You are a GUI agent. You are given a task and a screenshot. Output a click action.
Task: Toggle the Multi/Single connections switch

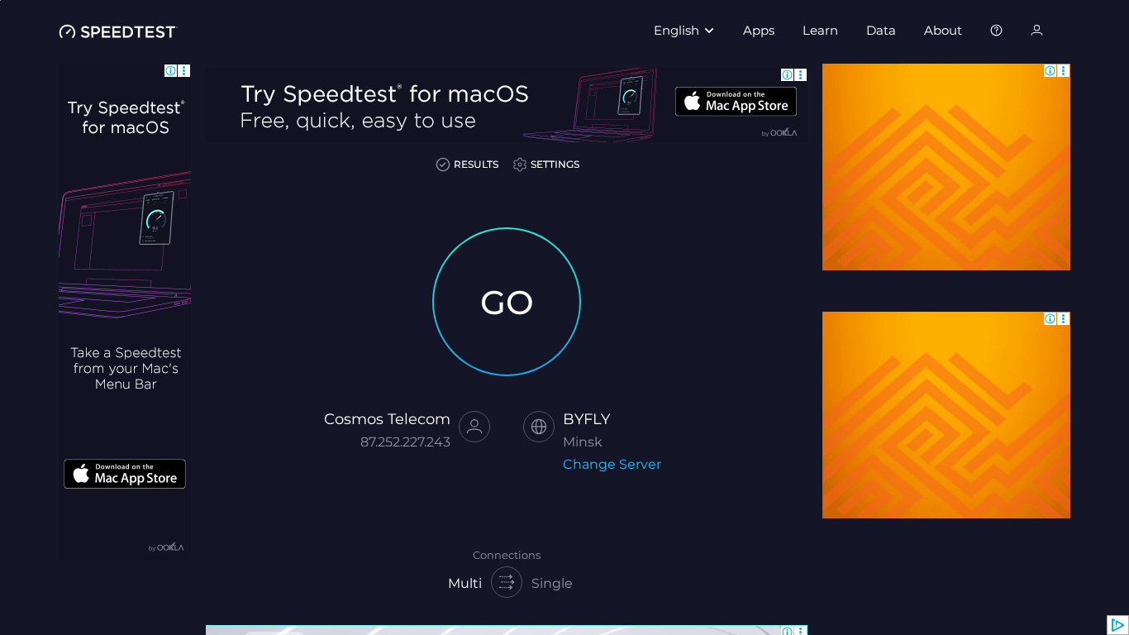507,582
